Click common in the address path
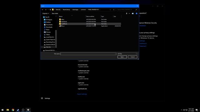200x112 pixels. pyautogui.click(x=83, y=10)
